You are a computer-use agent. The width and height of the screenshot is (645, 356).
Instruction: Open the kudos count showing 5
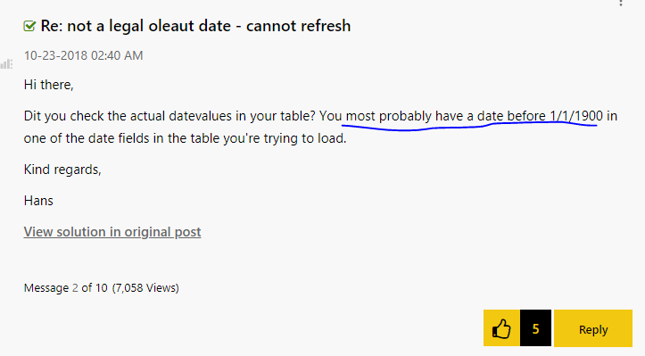tap(535, 328)
